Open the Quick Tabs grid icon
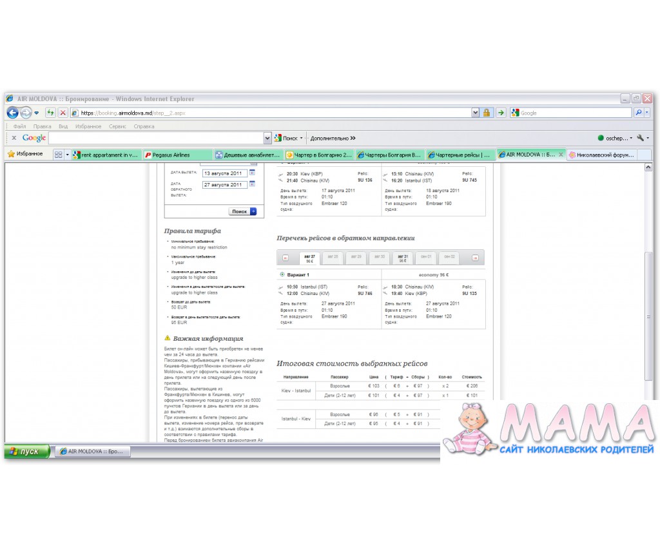Image resolution: width=660 pixels, height=554 pixels. (58, 155)
